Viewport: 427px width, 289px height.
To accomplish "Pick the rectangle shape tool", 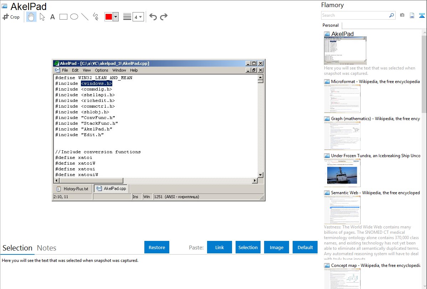I will [63, 17].
